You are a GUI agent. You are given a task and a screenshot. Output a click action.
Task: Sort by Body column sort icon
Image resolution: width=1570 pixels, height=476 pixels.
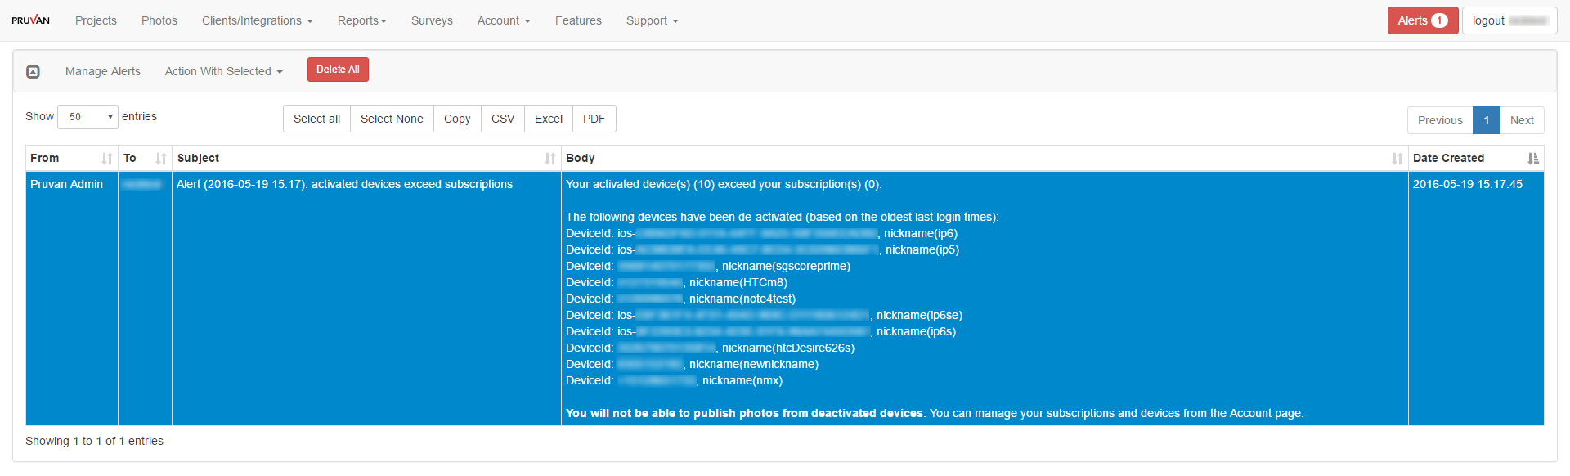(x=1397, y=159)
